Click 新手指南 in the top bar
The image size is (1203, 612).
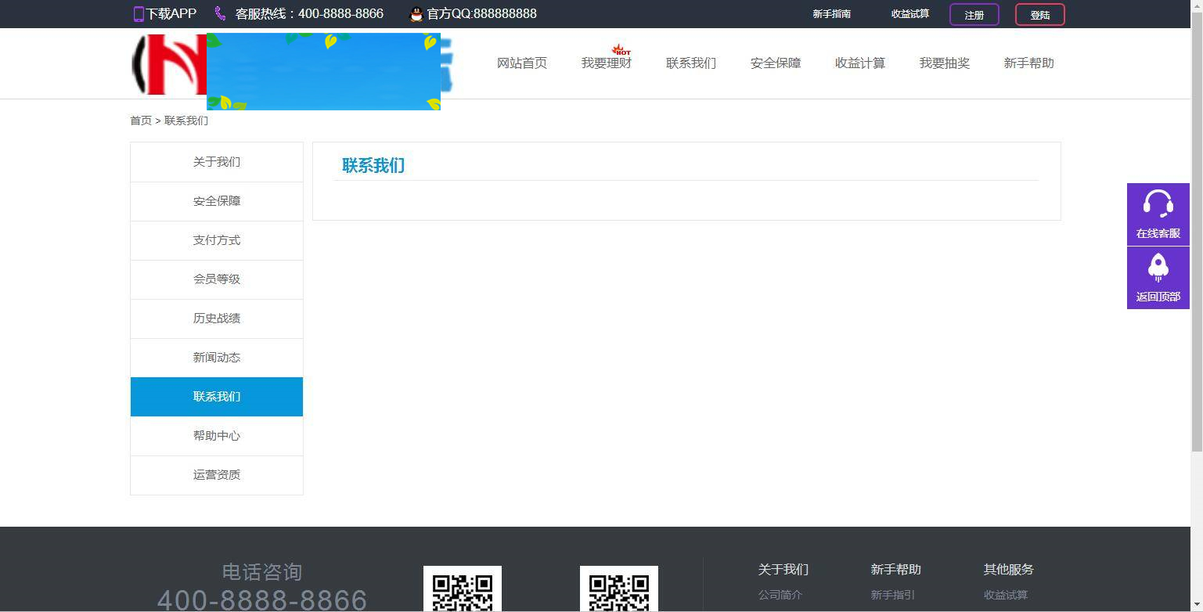[832, 13]
